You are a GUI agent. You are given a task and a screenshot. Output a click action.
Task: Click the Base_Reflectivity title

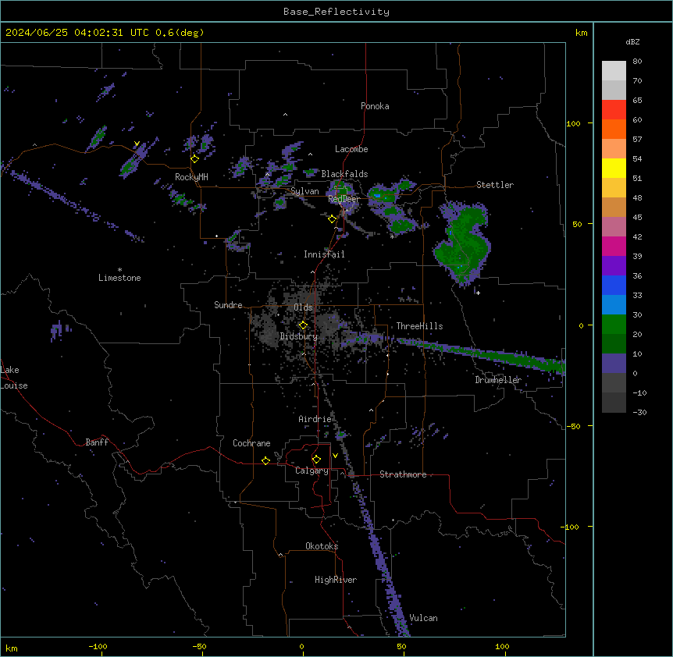(336, 12)
